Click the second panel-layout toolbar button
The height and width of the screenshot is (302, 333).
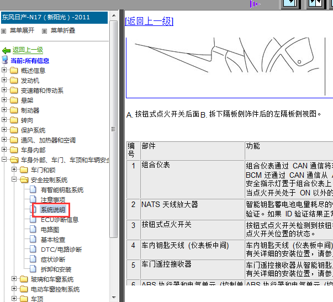click(x=315, y=4)
